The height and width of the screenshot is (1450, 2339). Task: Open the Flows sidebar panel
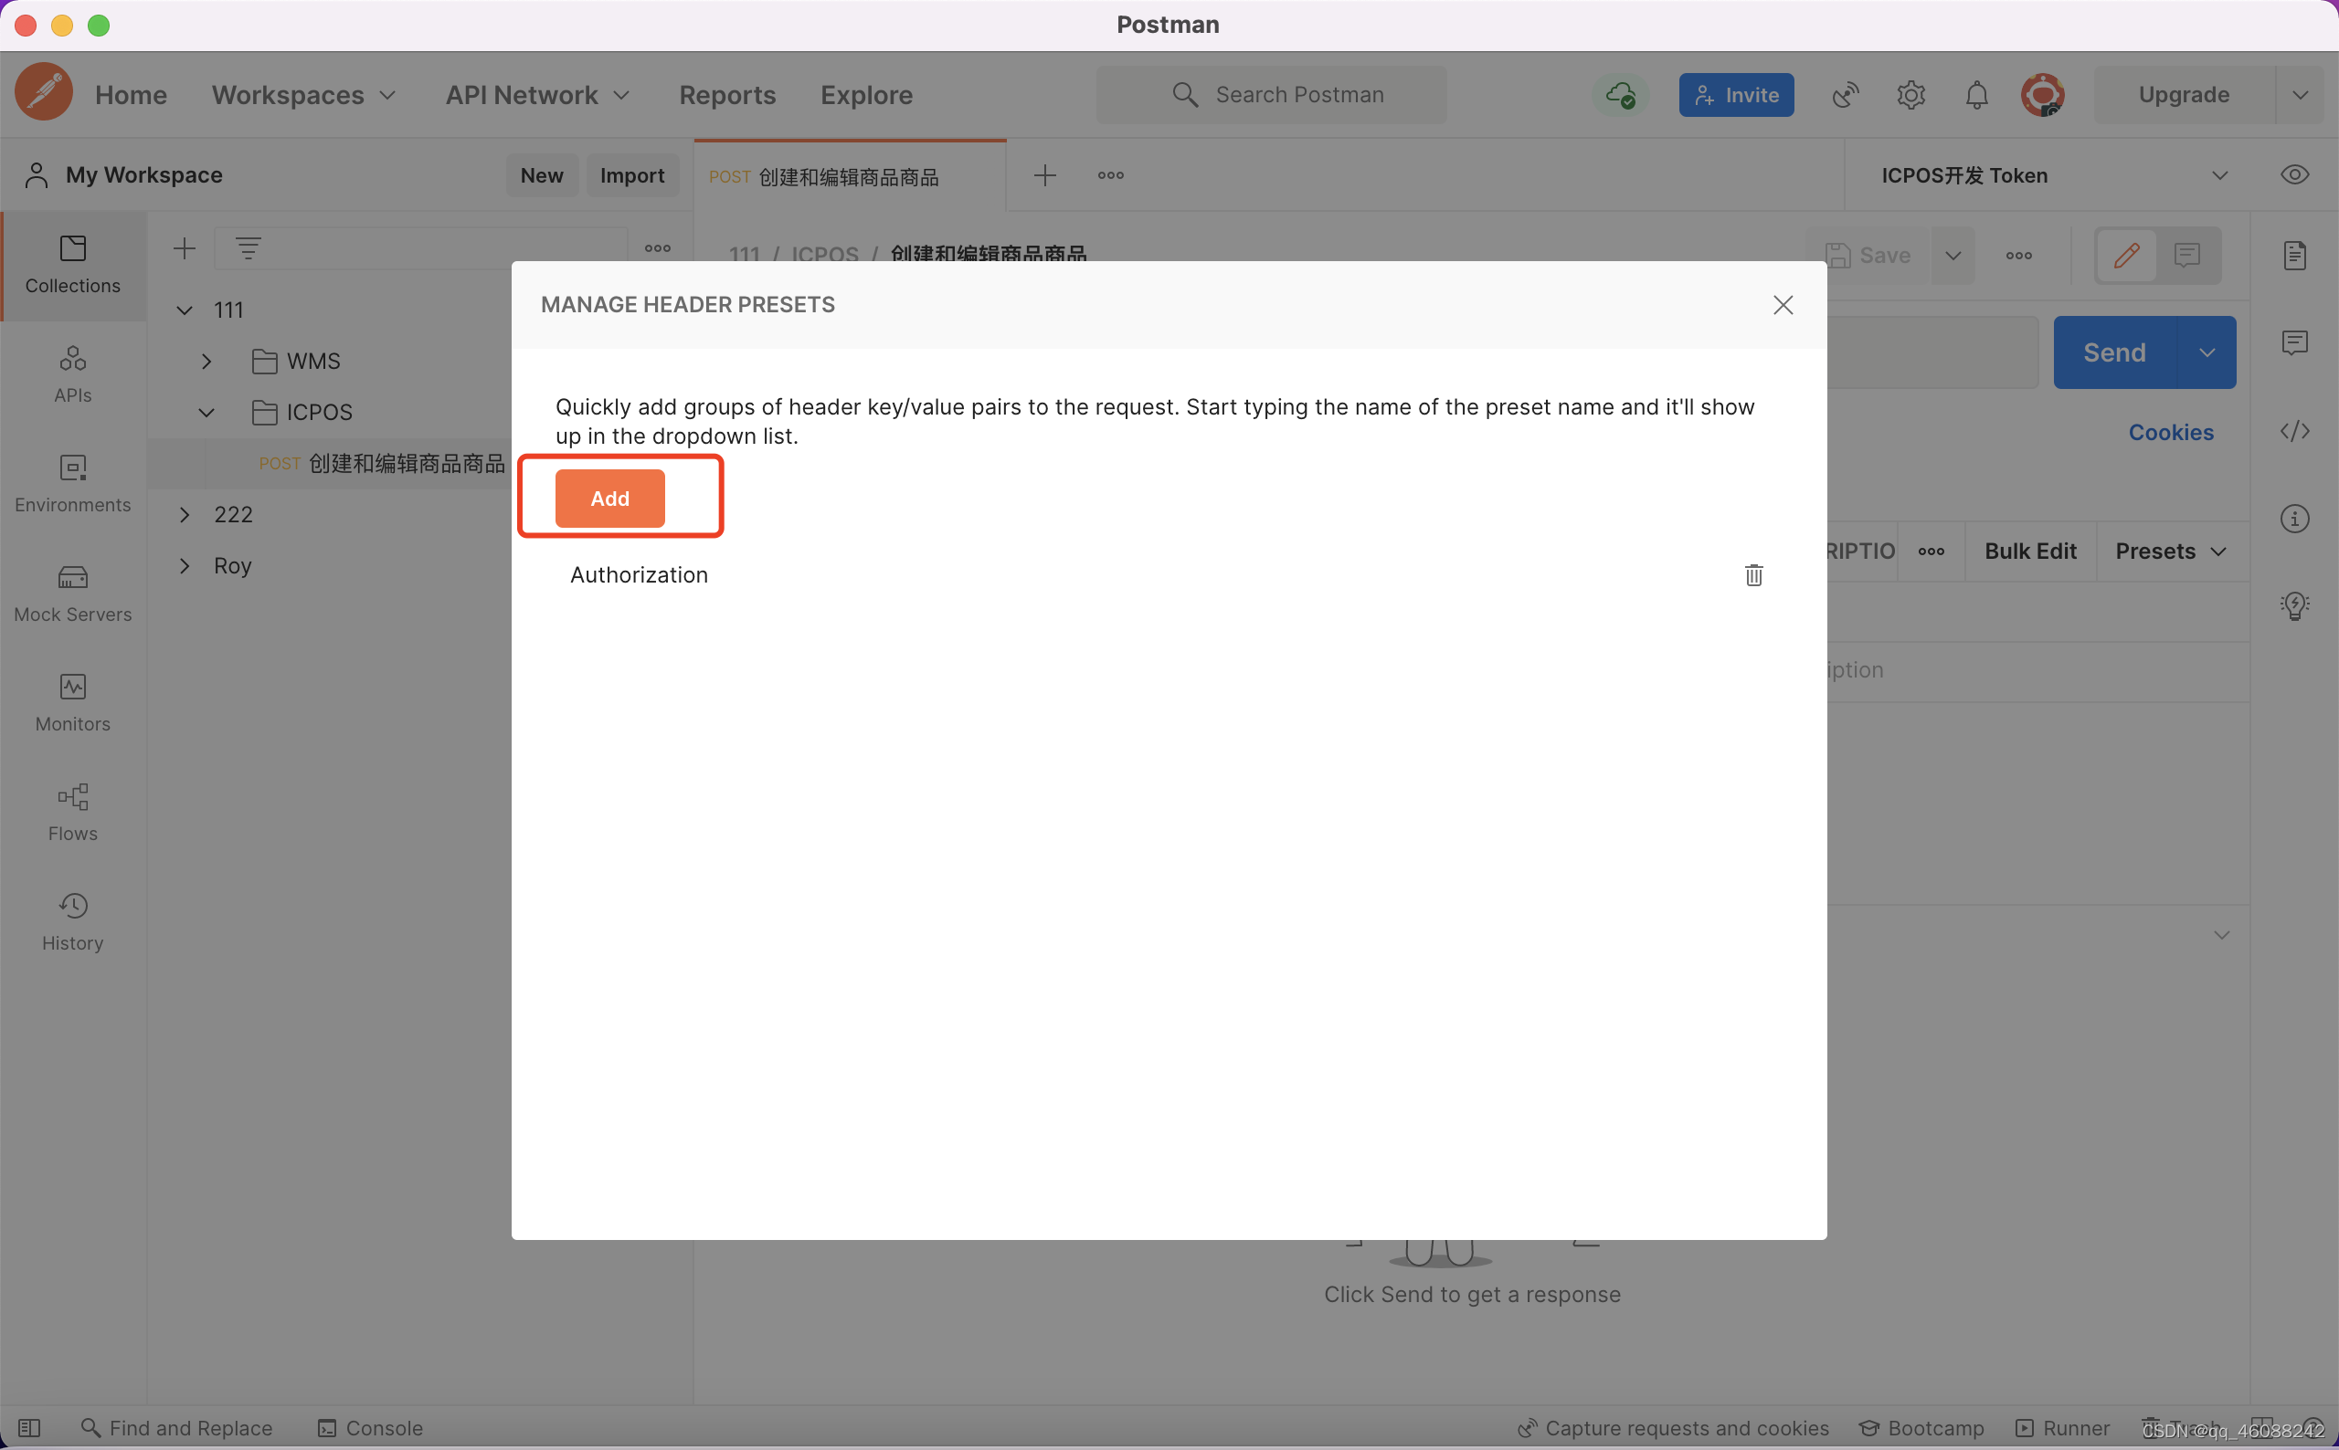point(73,812)
